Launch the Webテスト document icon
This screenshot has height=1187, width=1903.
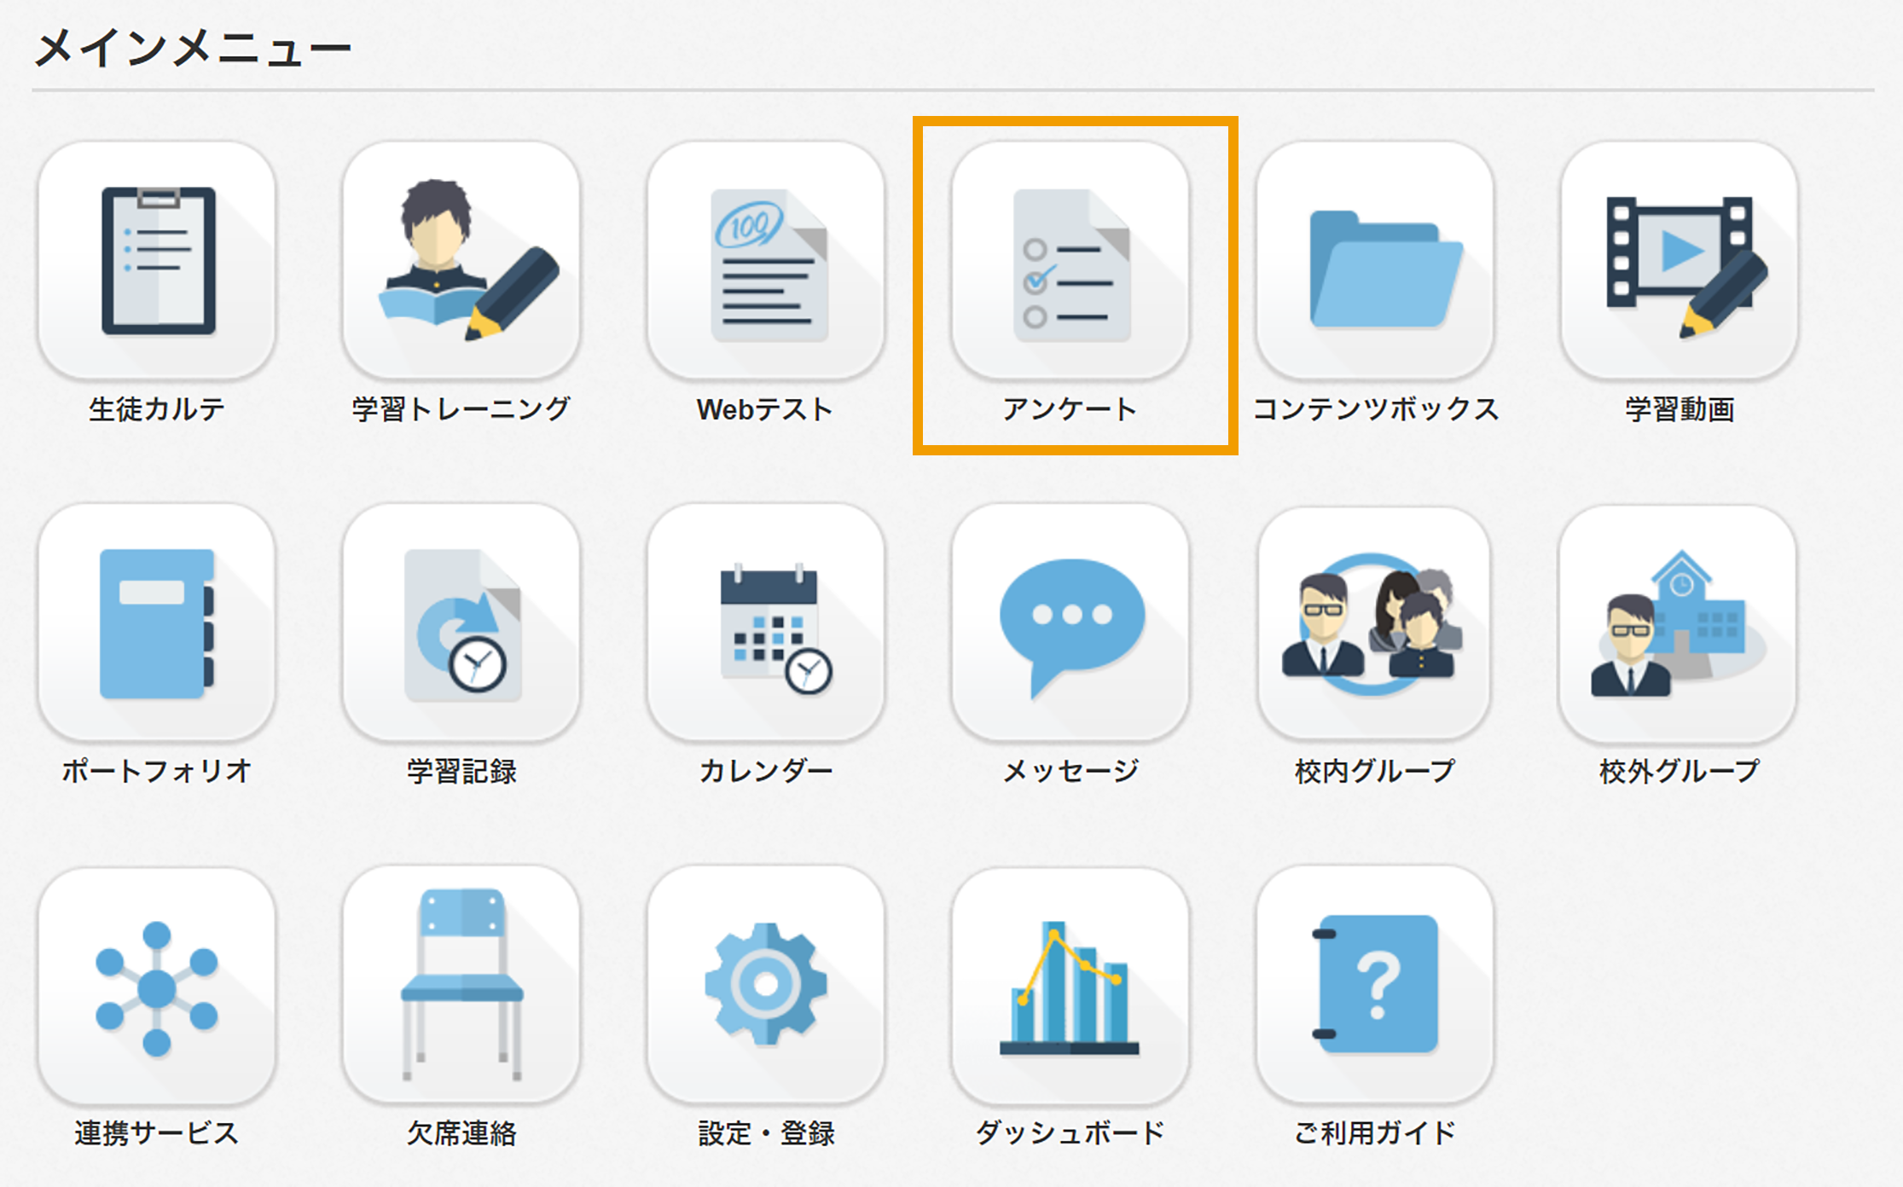coord(766,260)
